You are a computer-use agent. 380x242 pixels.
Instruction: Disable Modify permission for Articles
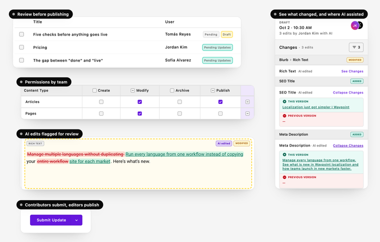(140, 102)
